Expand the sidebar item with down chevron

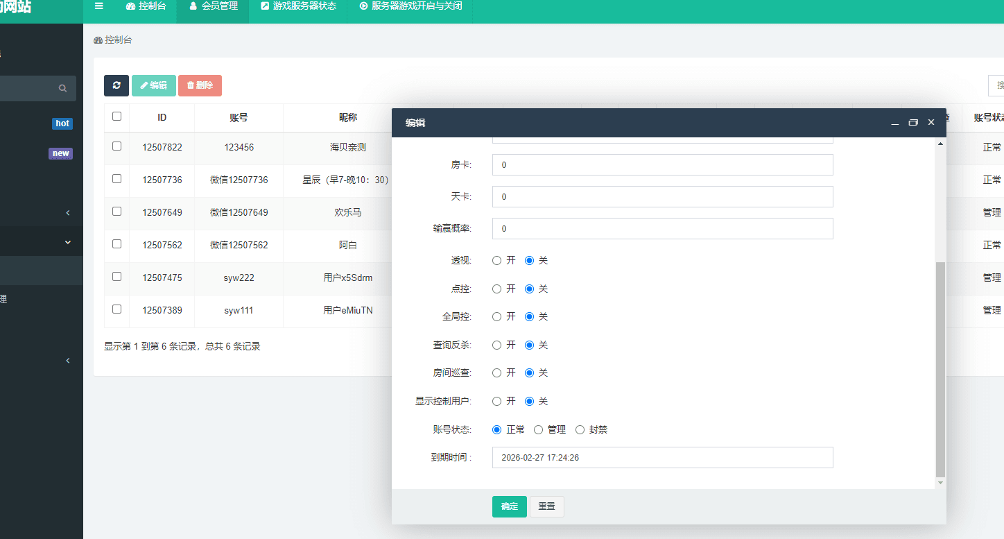(67, 242)
